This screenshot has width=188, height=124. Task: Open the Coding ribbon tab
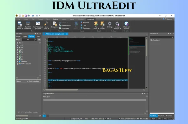coord(55,19)
